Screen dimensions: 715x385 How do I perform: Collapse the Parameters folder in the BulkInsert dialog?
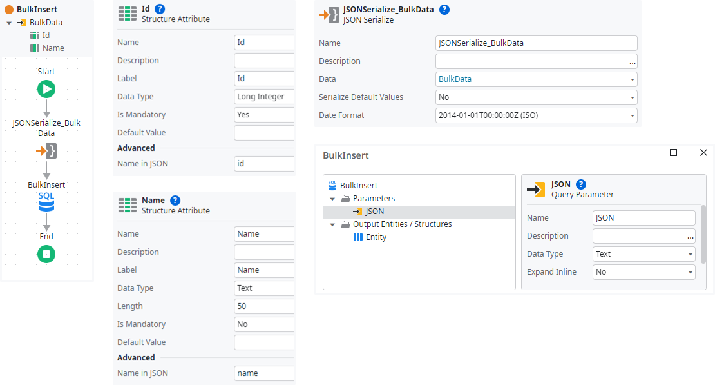[332, 198]
